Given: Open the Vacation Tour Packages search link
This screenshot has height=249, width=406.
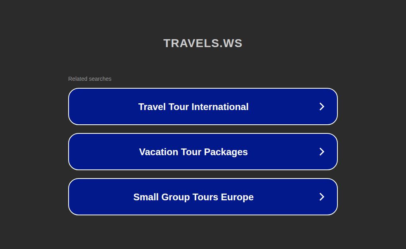Looking at the screenshot, I should tap(203, 152).
